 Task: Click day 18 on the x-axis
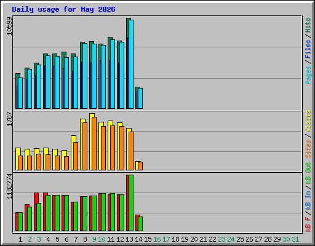tap(175, 239)
